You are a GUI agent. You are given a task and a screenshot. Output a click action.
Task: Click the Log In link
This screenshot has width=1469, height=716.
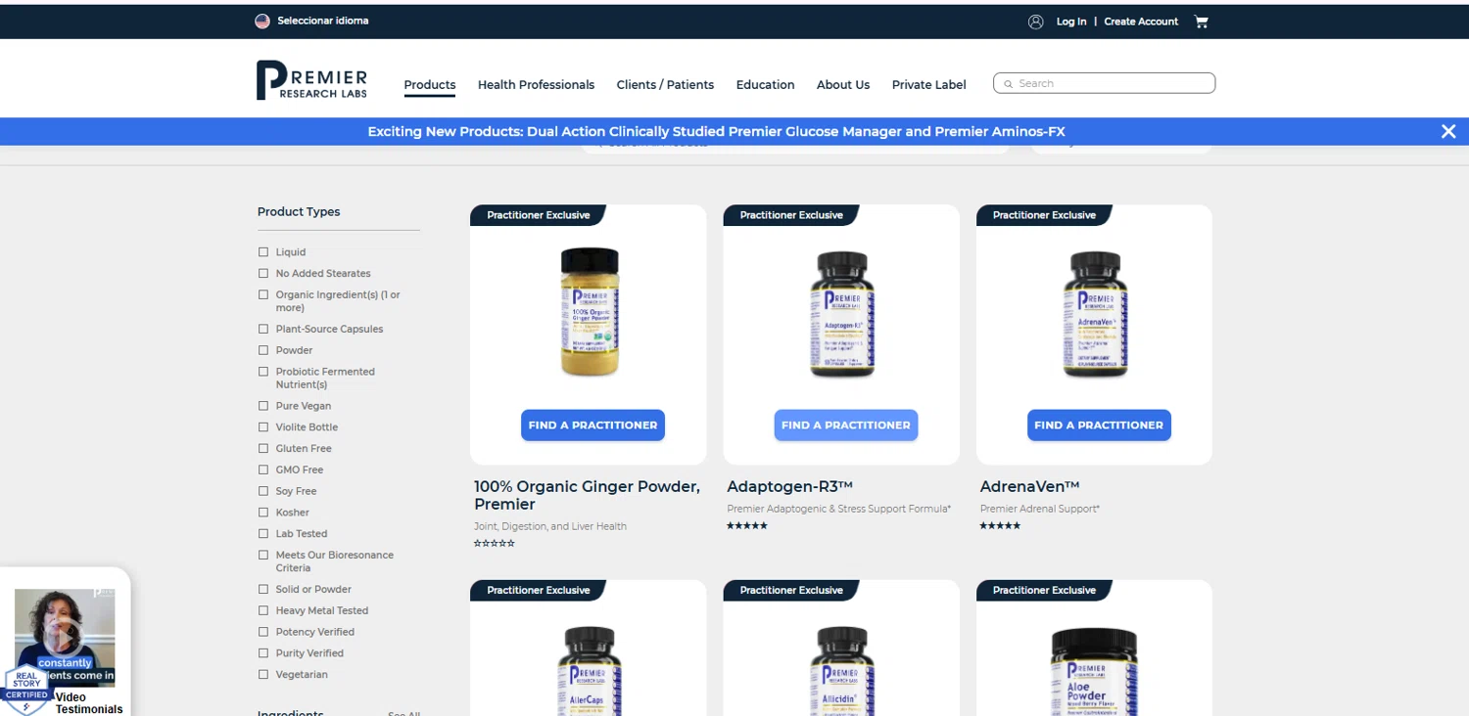1071,22
